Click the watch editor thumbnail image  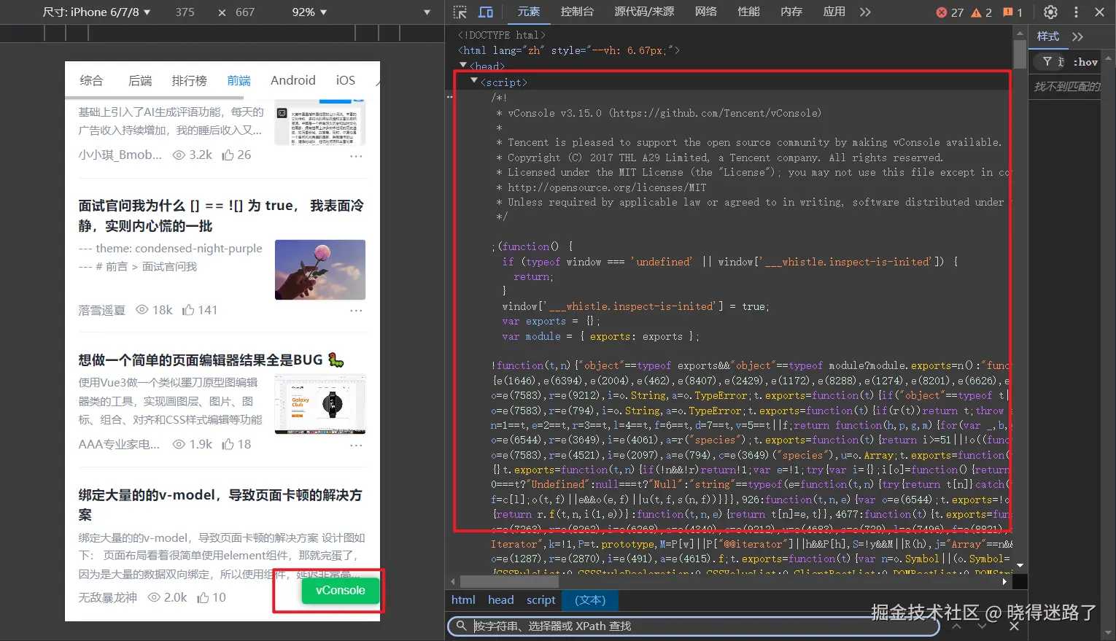[320, 405]
